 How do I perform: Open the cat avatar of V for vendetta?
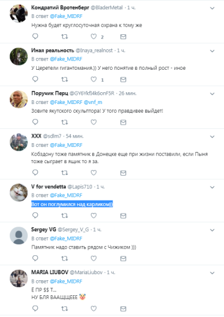point(19,192)
